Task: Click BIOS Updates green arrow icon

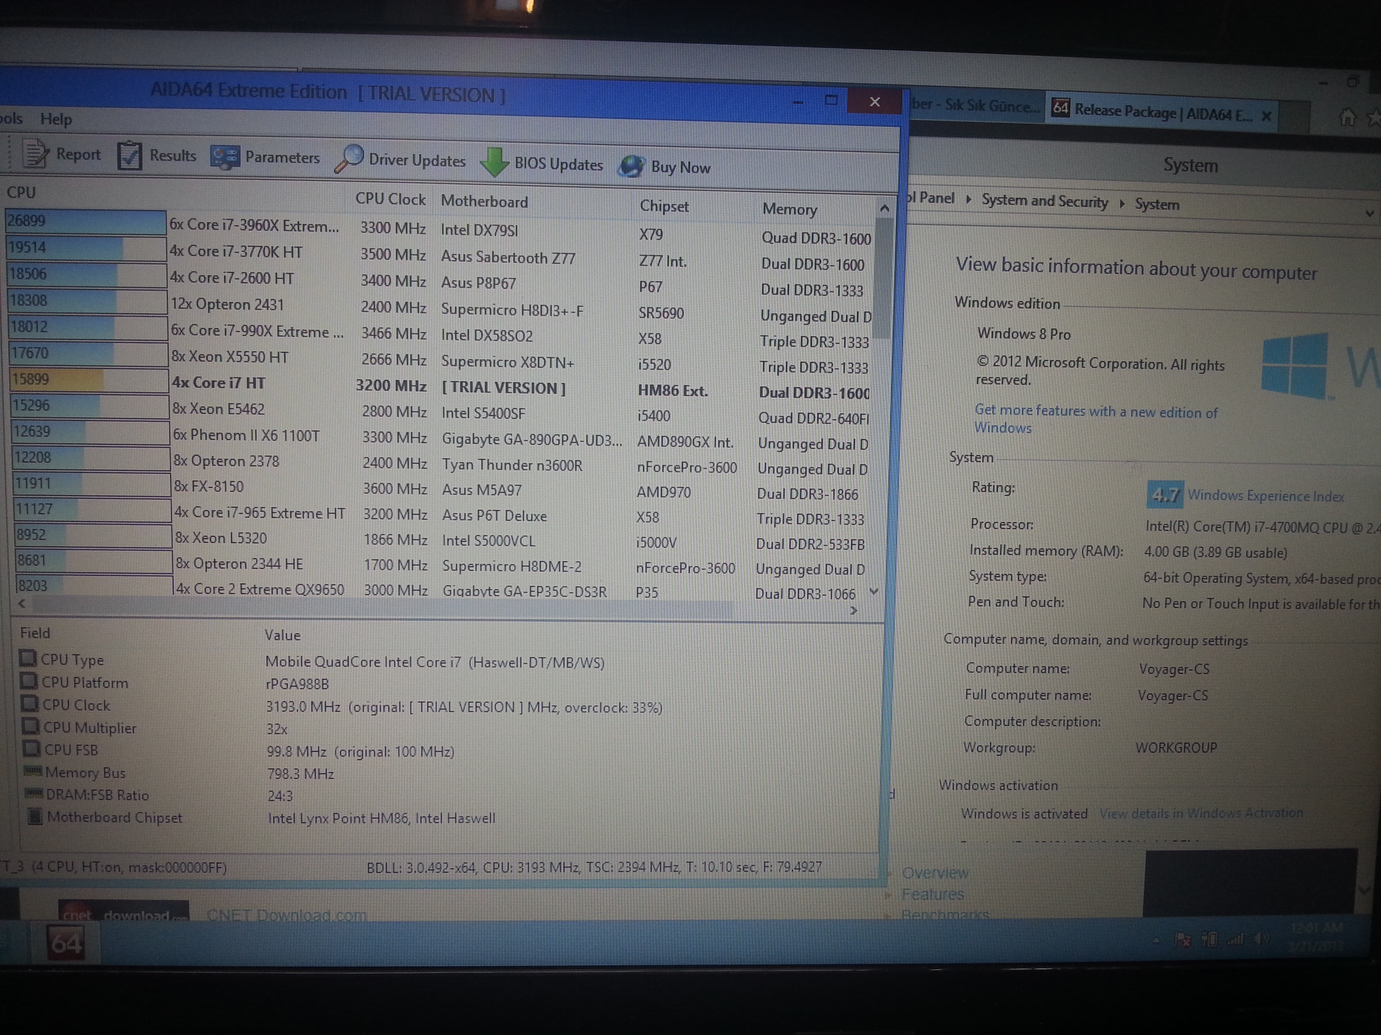Action: click(x=495, y=162)
